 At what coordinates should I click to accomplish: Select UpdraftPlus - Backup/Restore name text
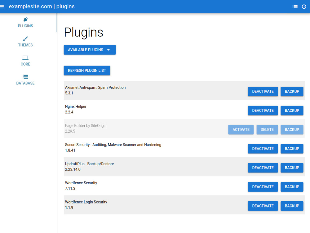pyautogui.click(x=89, y=164)
